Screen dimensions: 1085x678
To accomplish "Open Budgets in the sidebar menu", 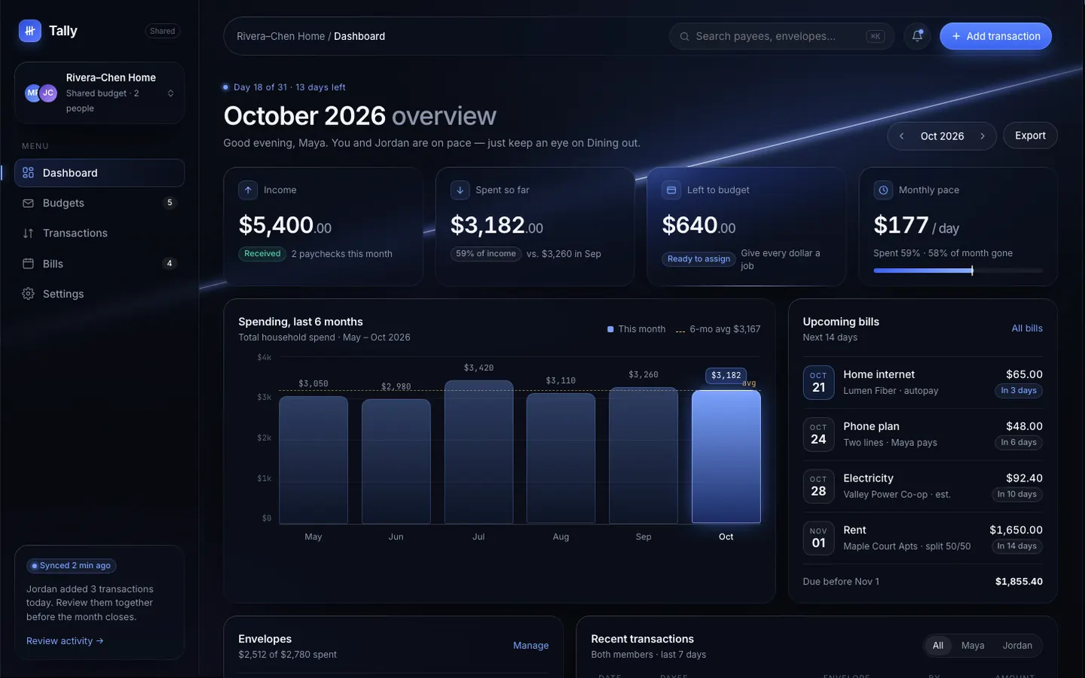I will click(x=99, y=203).
